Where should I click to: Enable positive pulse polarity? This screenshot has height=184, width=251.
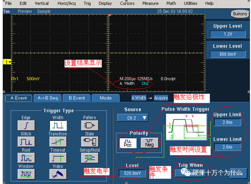[128, 143]
